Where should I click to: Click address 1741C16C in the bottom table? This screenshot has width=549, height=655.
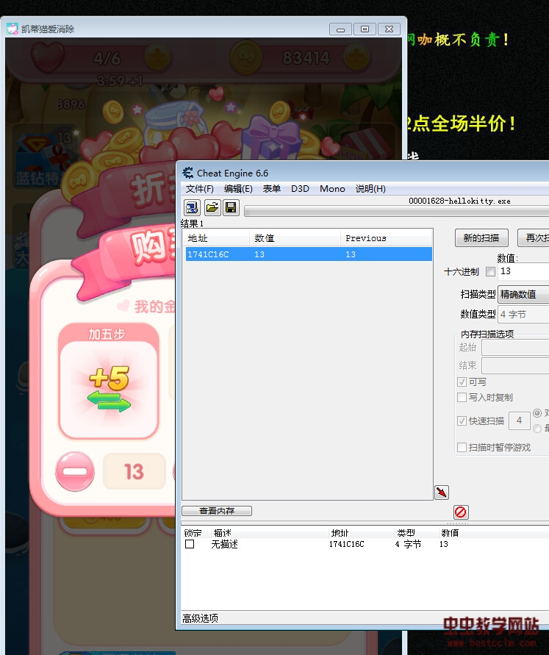[346, 544]
